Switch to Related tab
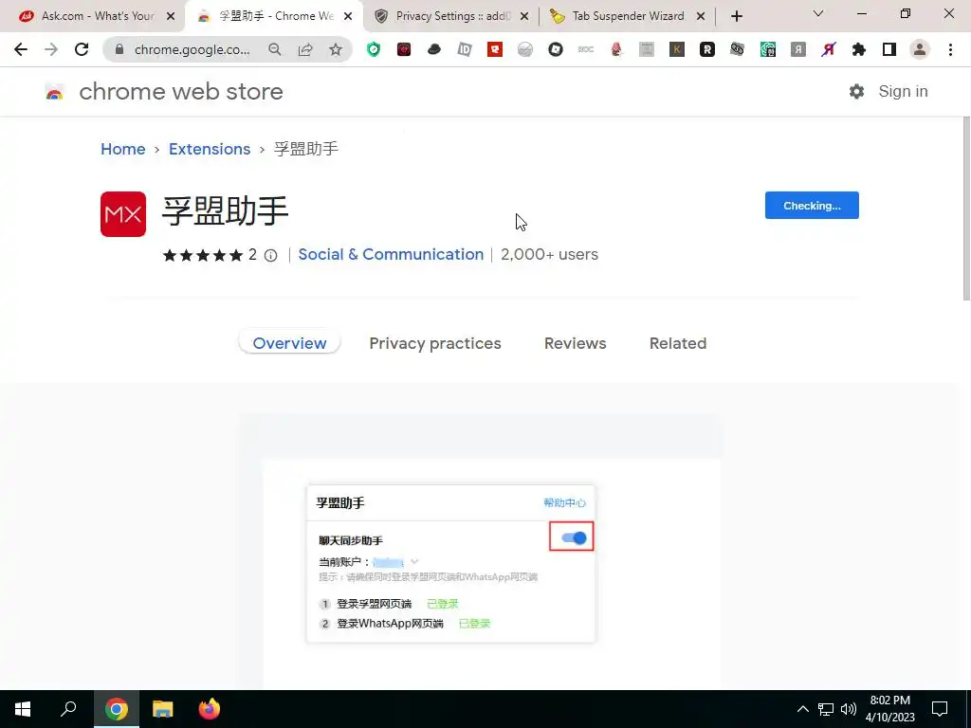971x728 pixels. [678, 343]
